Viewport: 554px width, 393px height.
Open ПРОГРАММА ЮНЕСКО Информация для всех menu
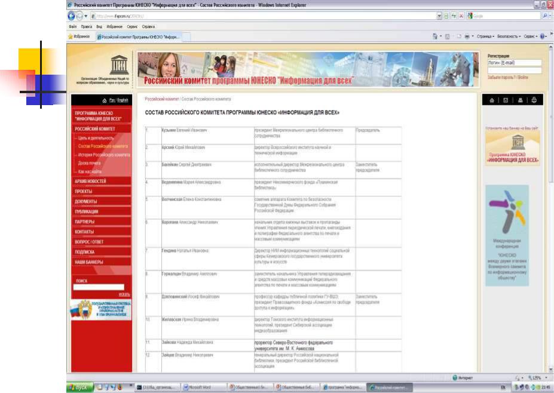[x=102, y=116]
